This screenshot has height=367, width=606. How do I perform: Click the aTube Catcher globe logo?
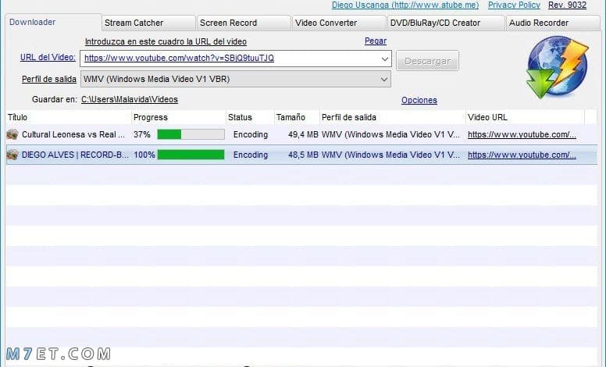[557, 67]
